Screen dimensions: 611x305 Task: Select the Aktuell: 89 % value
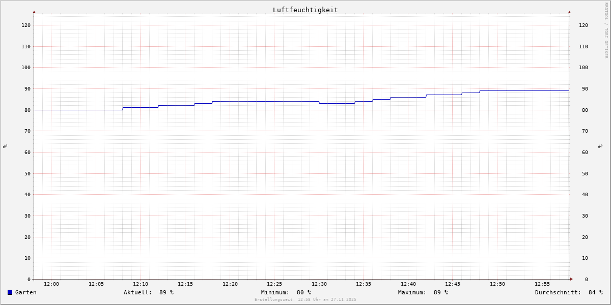148,292
